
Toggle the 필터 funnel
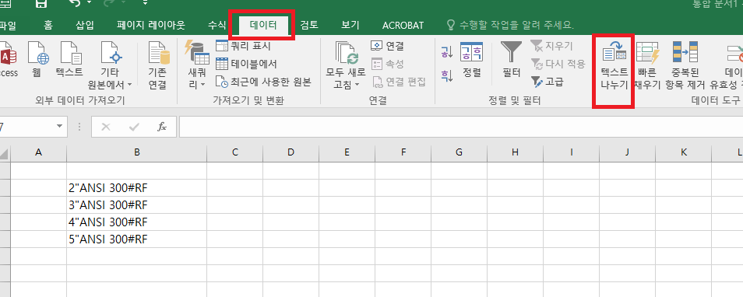(x=511, y=61)
